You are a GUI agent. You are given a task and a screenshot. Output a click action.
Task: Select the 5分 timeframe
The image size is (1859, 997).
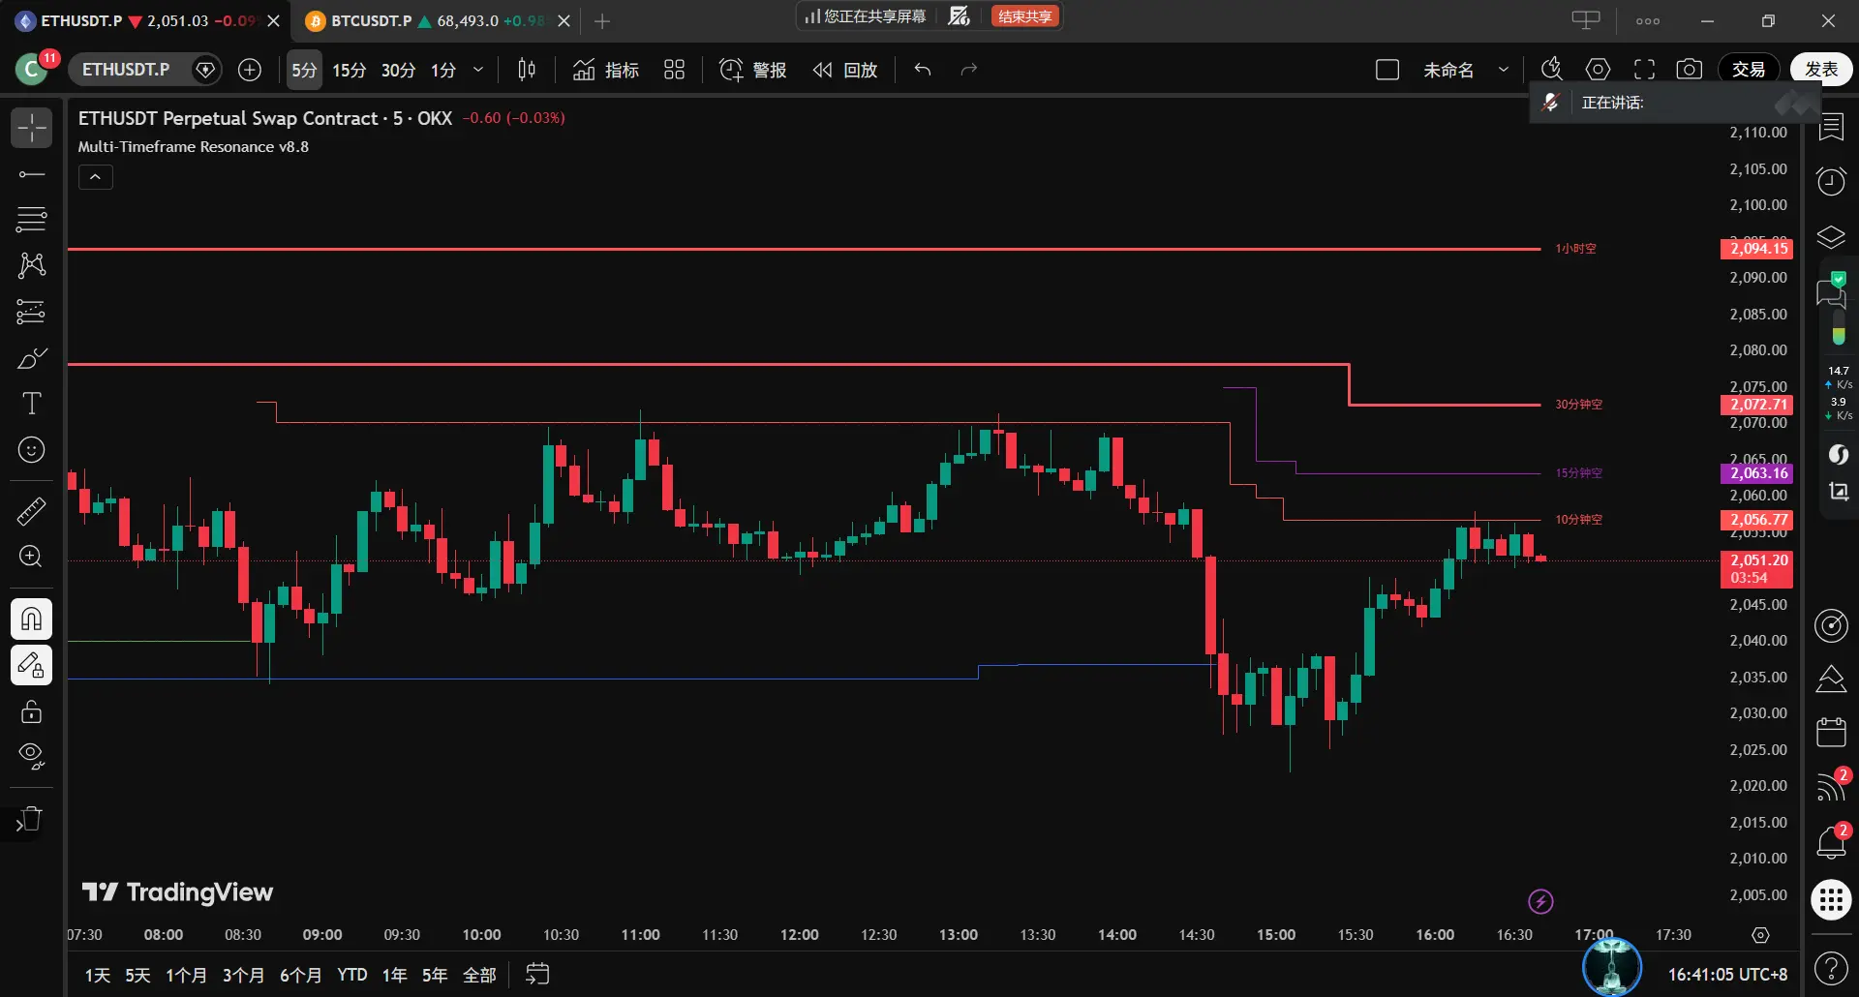pos(304,70)
